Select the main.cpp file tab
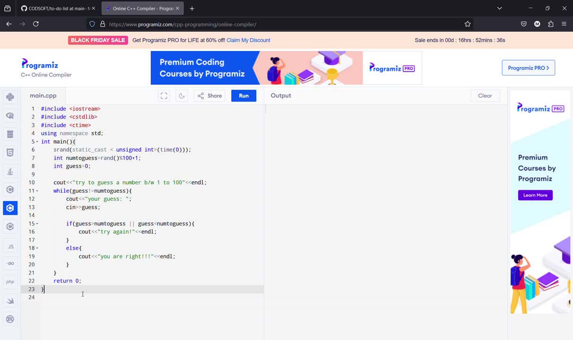The height and width of the screenshot is (340, 573). coord(43,95)
